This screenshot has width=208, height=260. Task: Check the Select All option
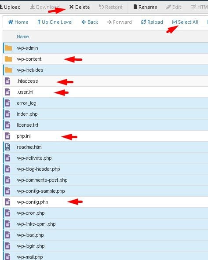pyautogui.click(x=185, y=22)
